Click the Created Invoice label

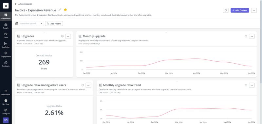pos(44,55)
